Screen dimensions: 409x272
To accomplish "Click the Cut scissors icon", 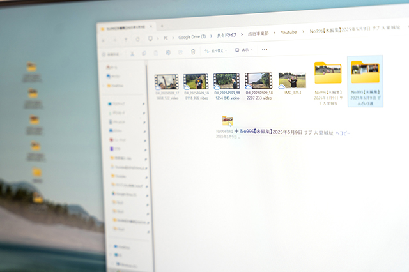I will (132, 54).
